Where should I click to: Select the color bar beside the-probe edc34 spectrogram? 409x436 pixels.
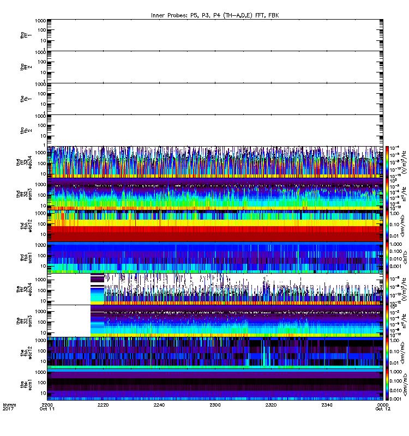tap(387, 289)
